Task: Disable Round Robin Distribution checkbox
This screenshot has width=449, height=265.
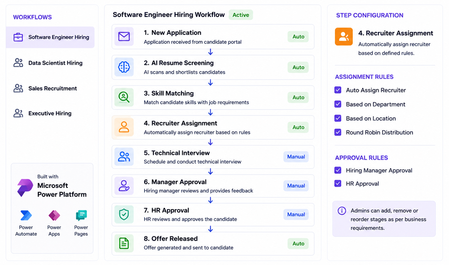Action: point(338,132)
